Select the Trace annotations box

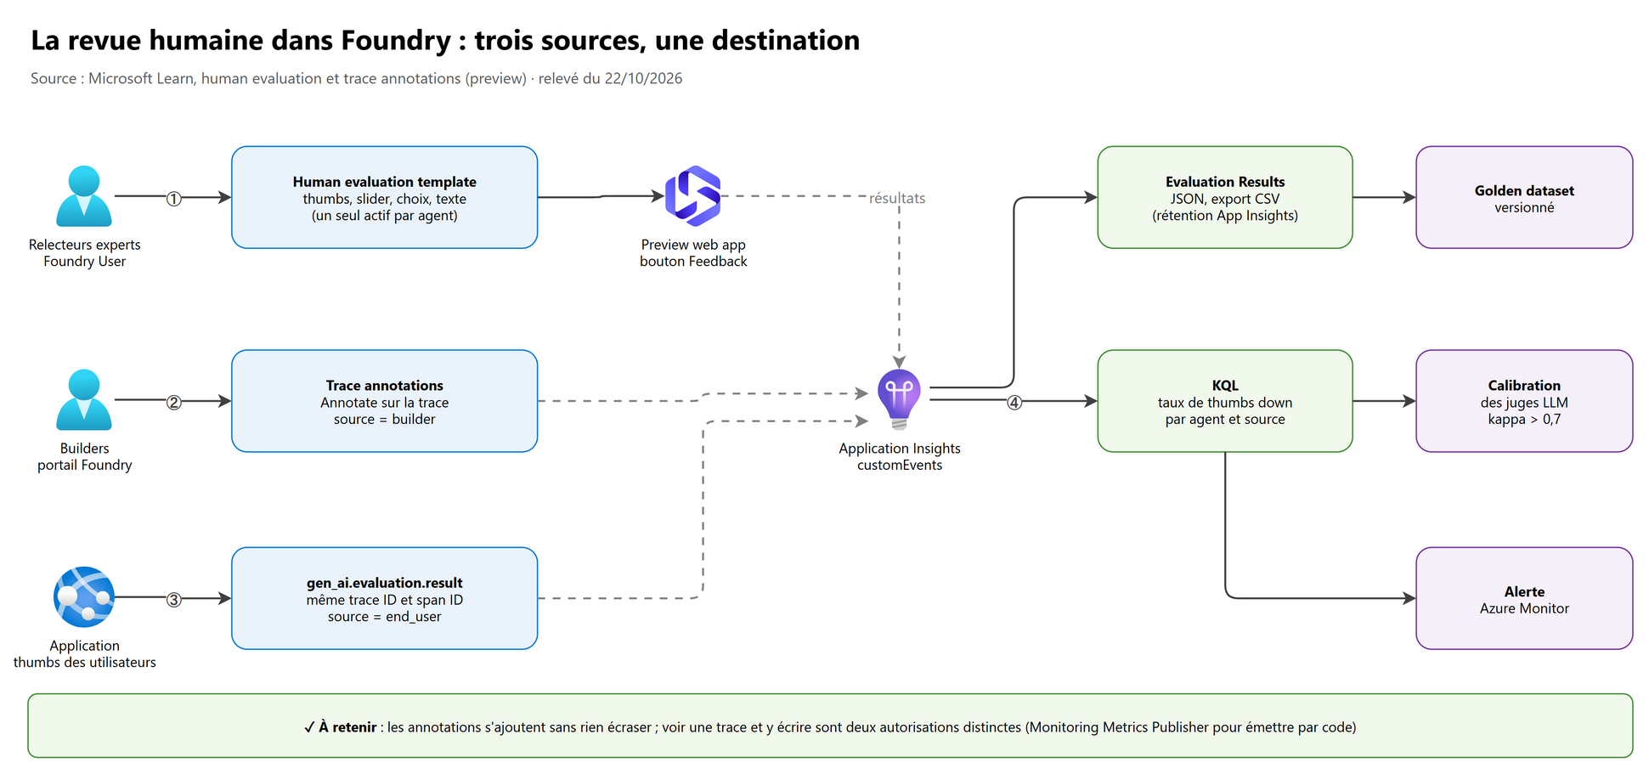pos(385,401)
